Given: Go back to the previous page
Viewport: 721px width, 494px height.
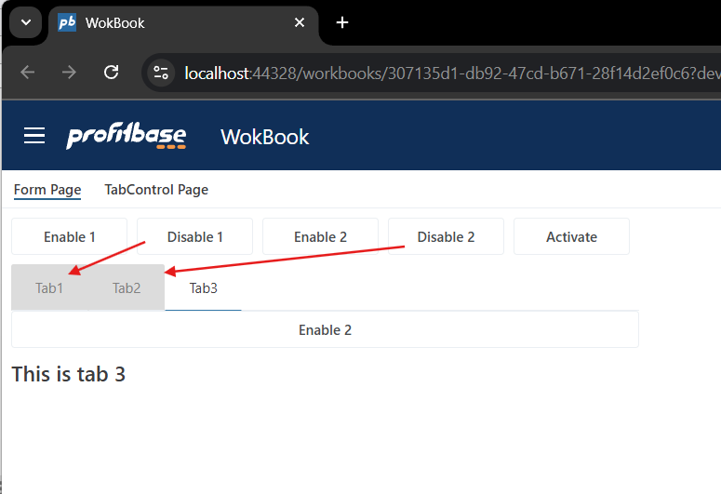Looking at the screenshot, I should click(27, 73).
